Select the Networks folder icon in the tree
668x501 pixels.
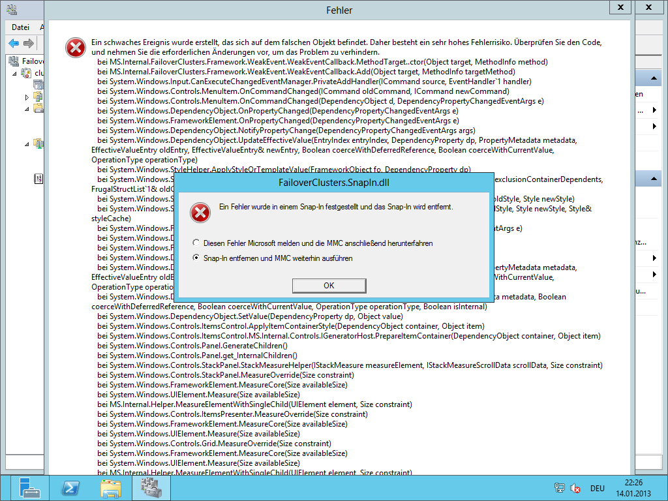38,144
